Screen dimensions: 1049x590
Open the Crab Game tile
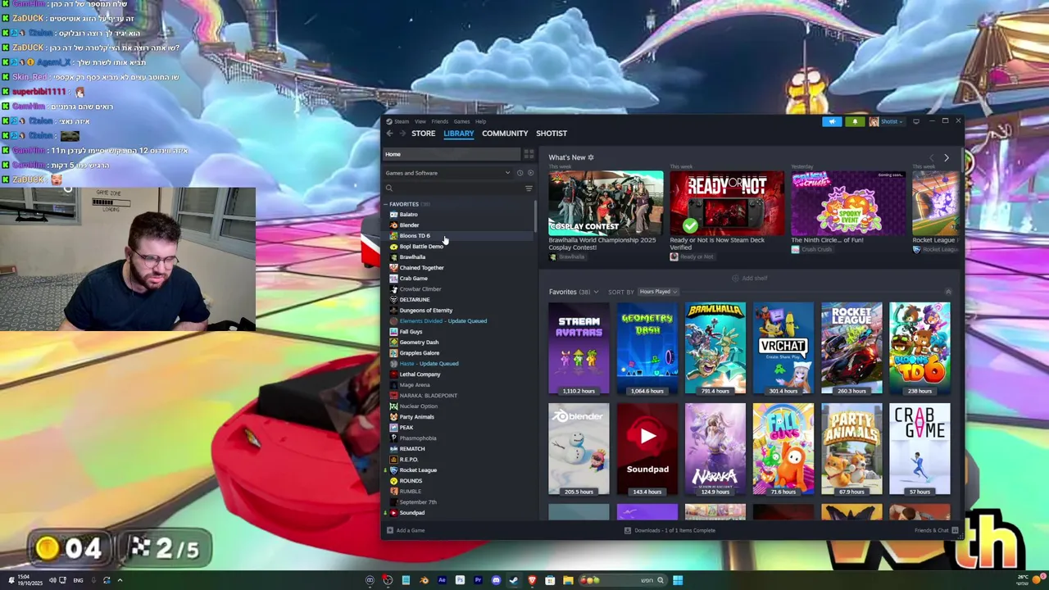pyautogui.click(x=920, y=449)
